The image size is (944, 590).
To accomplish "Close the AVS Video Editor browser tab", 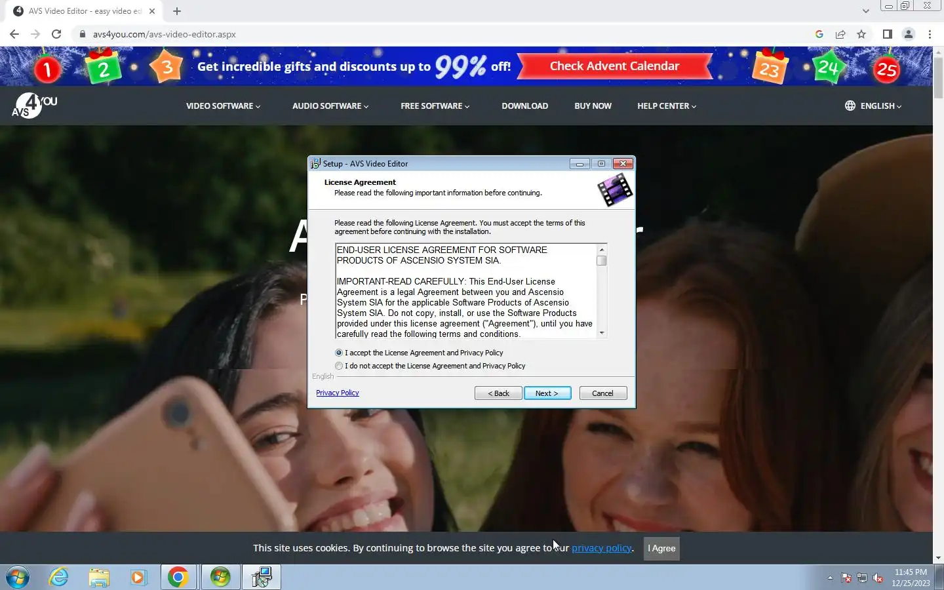I will [x=152, y=11].
